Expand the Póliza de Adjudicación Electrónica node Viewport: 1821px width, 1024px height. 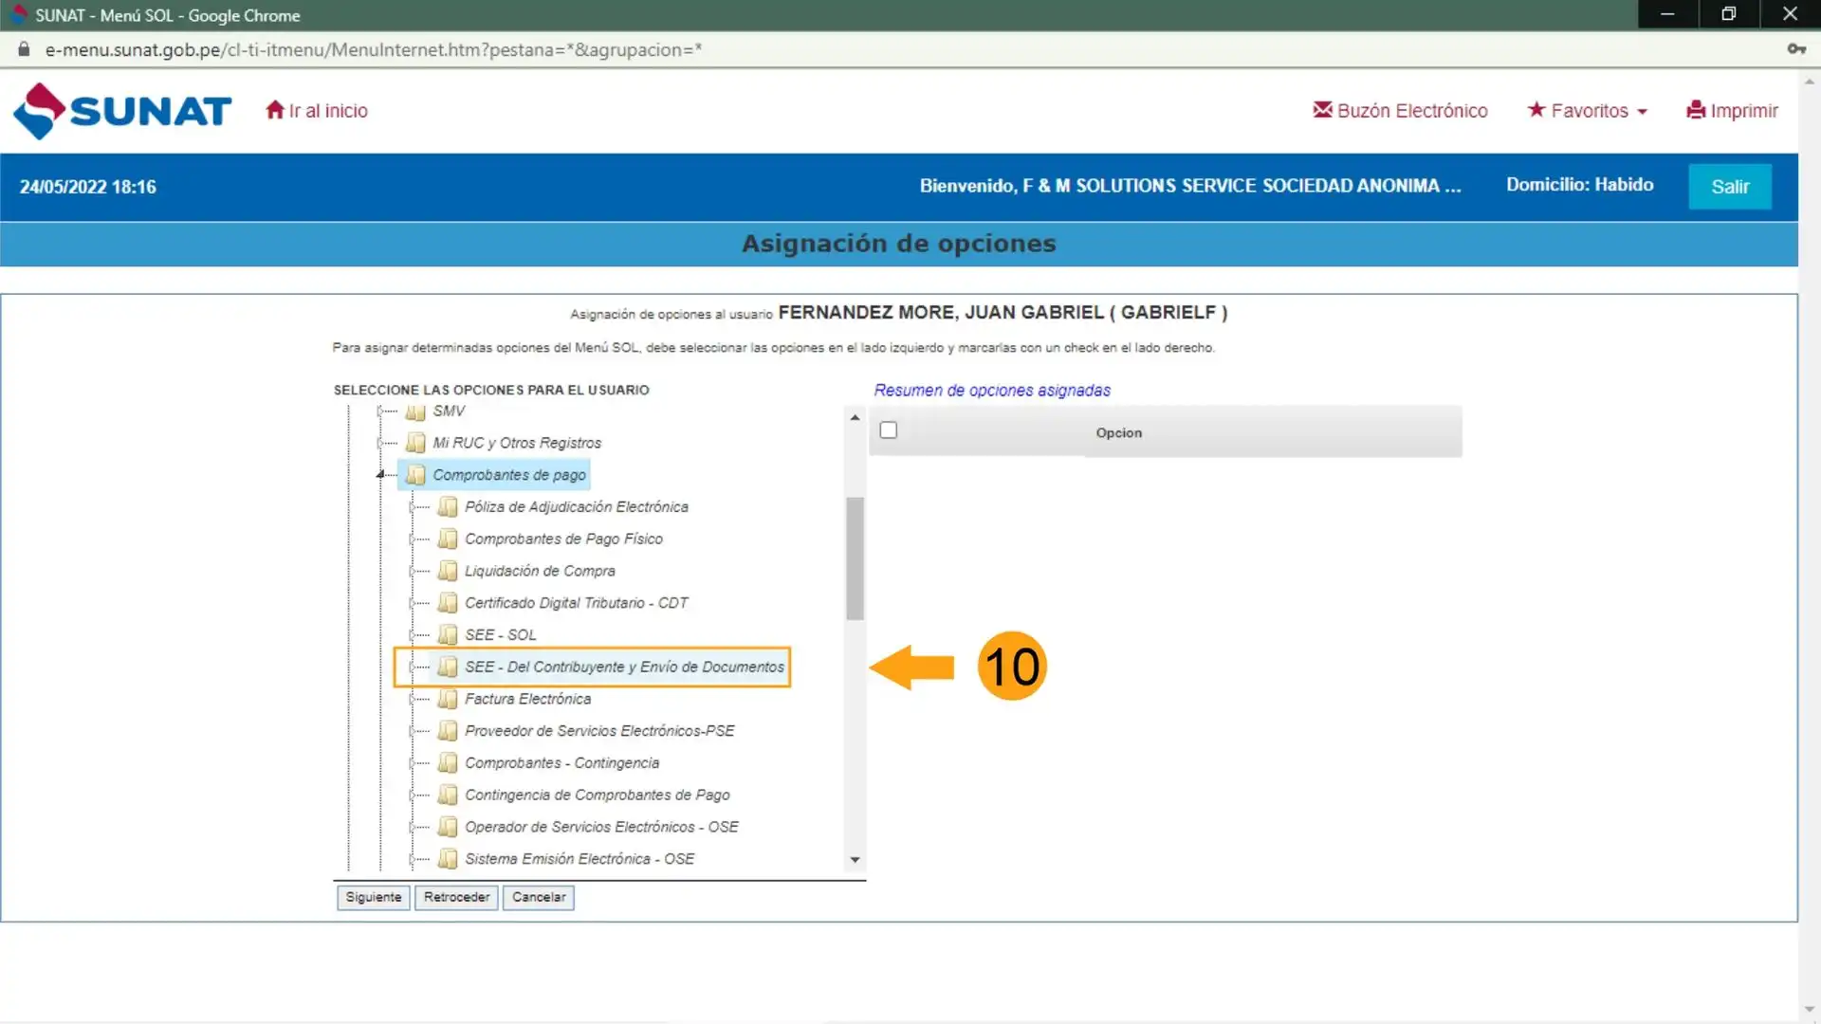click(412, 507)
